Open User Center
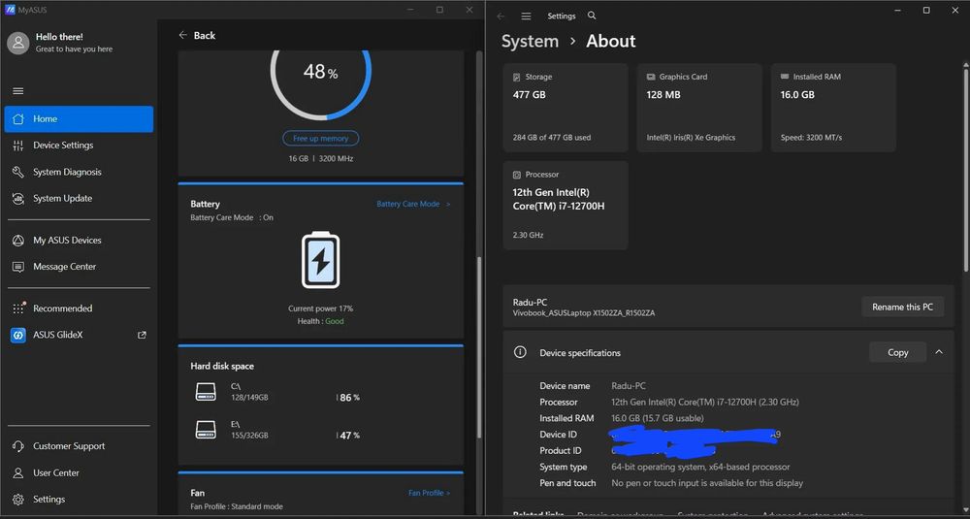 [x=79, y=472]
